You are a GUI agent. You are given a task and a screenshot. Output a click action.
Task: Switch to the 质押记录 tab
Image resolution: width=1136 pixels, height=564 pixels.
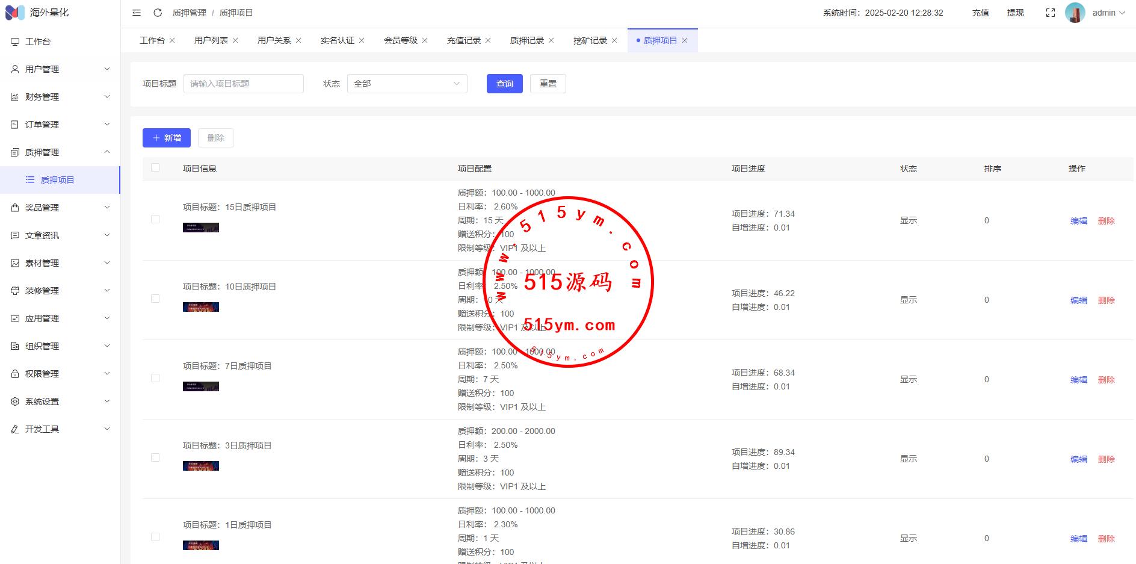(526, 40)
